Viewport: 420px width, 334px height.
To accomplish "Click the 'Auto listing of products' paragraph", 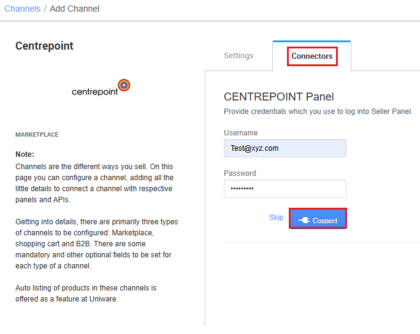I will click(86, 294).
